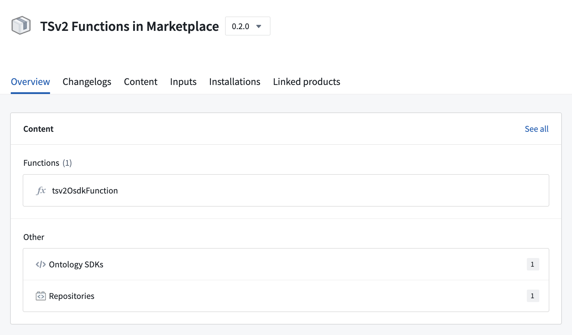Screen dimensions: 572x335
Task: Open the tsv2OsdkFunction entry
Action: (85, 190)
